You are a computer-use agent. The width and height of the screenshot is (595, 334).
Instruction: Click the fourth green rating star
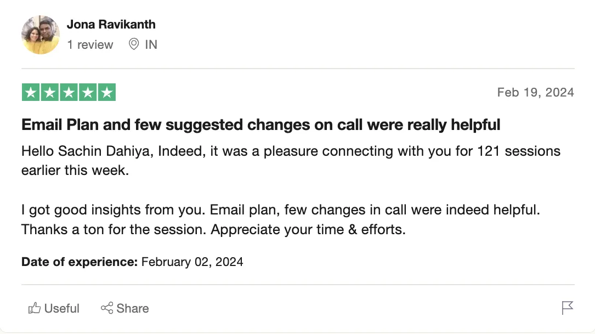(x=88, y=93)
